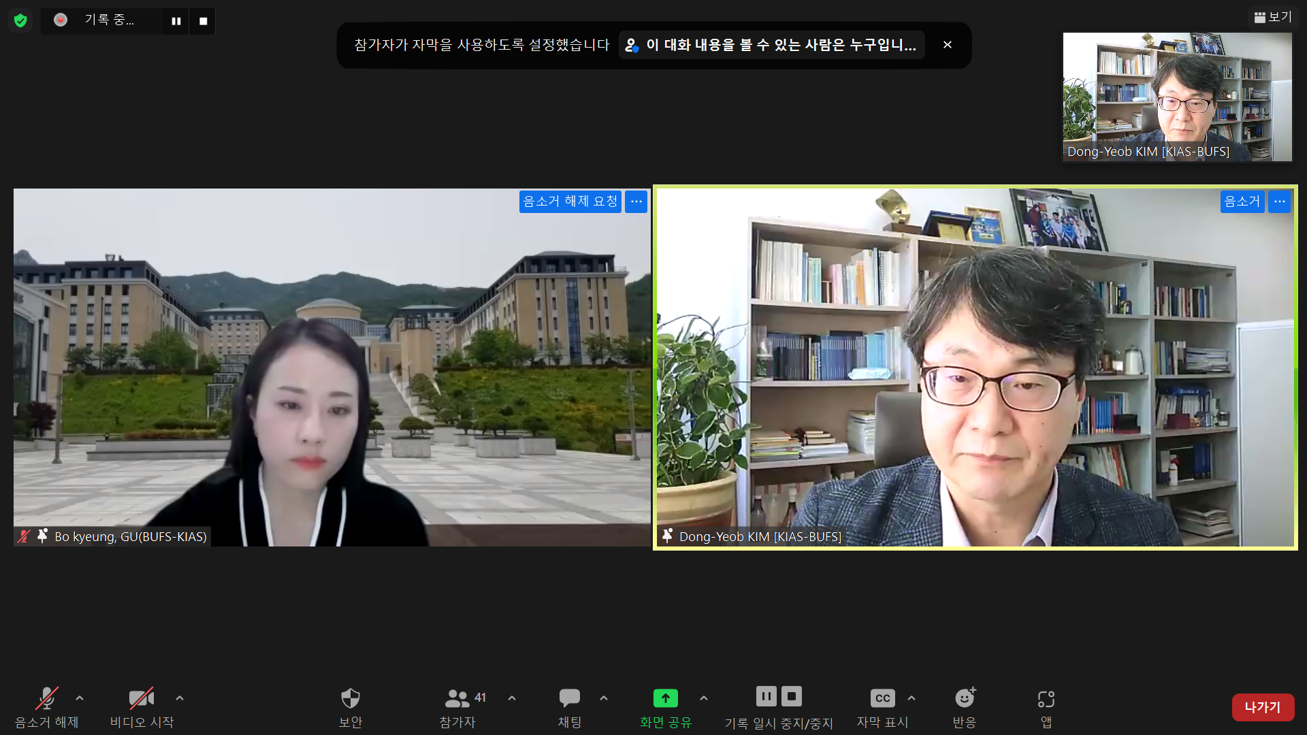Image resolution: width=1307 pixels, height=735 pixels.
Task: Stop recording using top-left square button
Action: click(x=203, y=21)
